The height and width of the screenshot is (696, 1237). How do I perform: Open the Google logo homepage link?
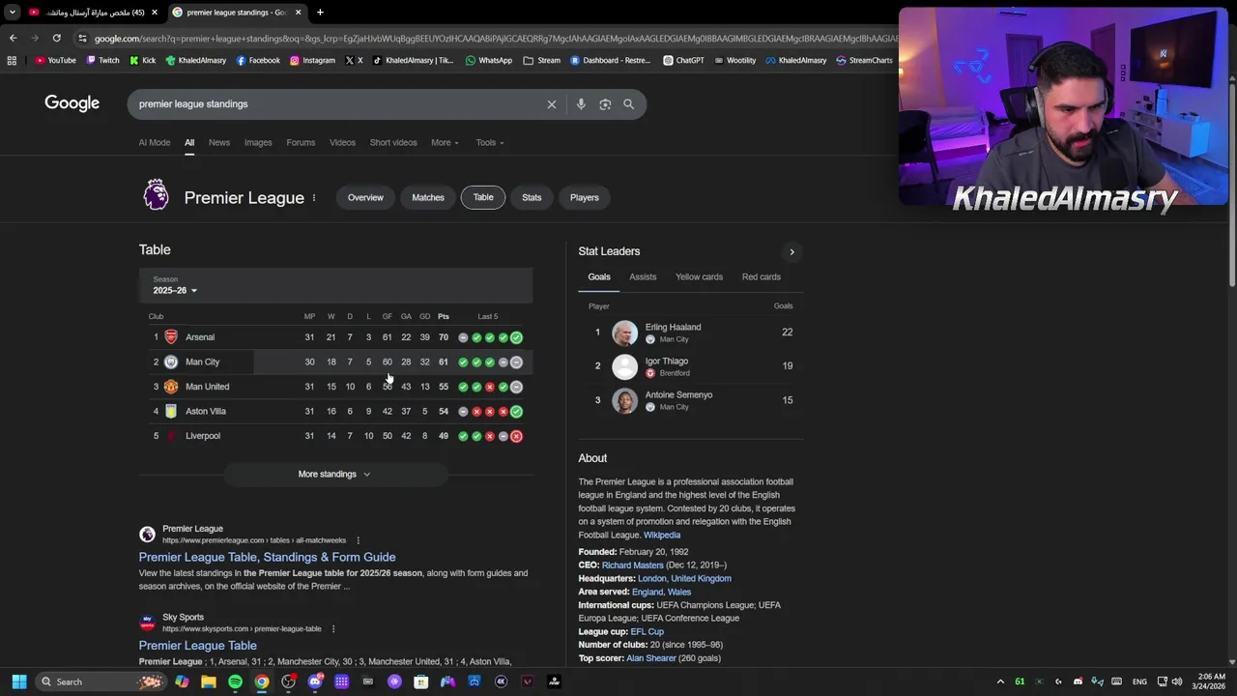[x=72, y=103]
